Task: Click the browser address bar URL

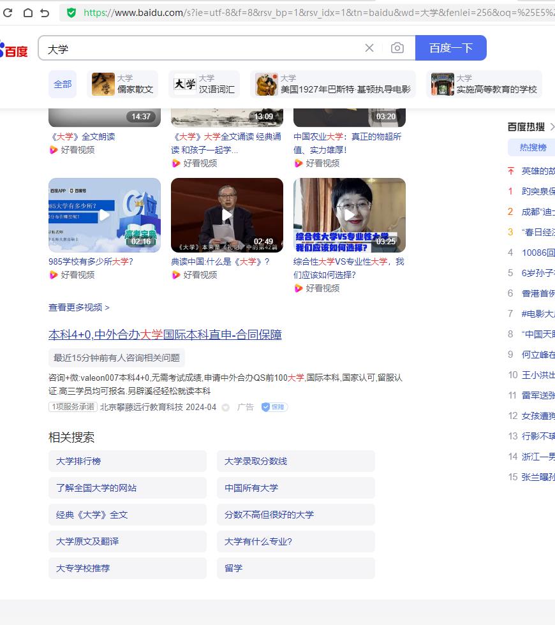Action: coord(319,13)
